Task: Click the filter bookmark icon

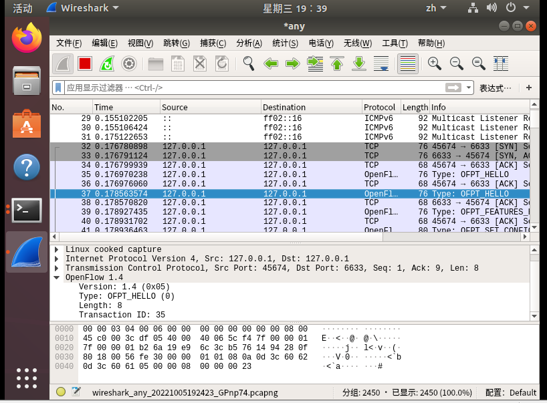Action: [x=58, y=88]
